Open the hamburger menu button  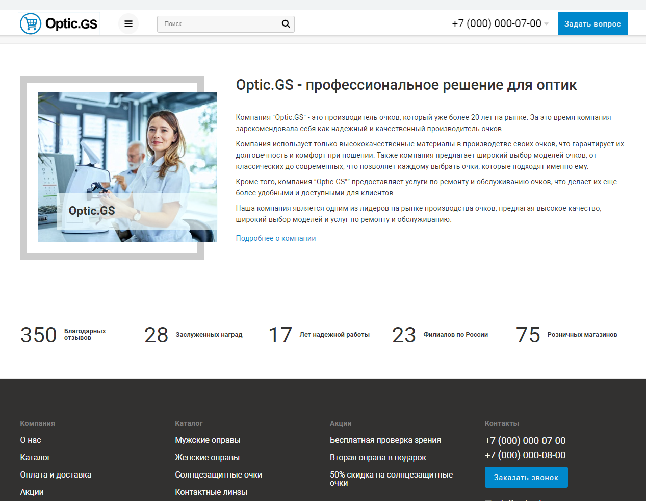(128, 23)
